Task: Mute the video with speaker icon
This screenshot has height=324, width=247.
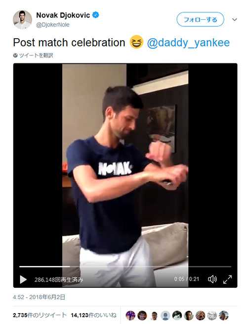Action: pyautogui.click(x=212, y=279)
